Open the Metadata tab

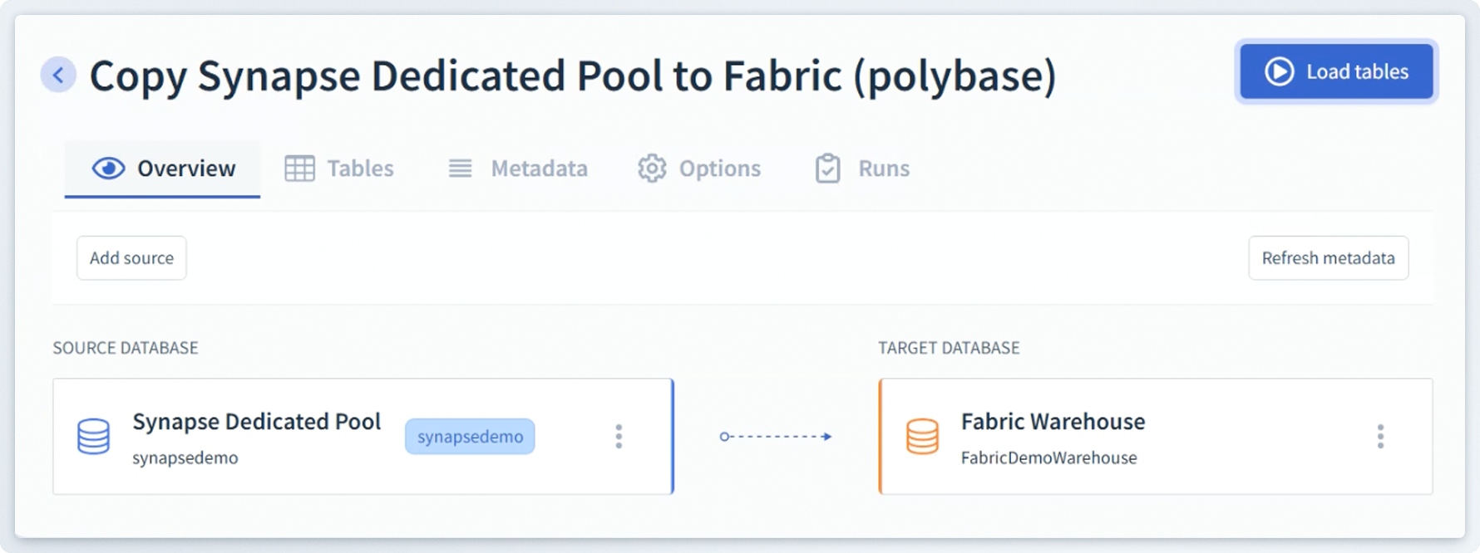(539, 169)
